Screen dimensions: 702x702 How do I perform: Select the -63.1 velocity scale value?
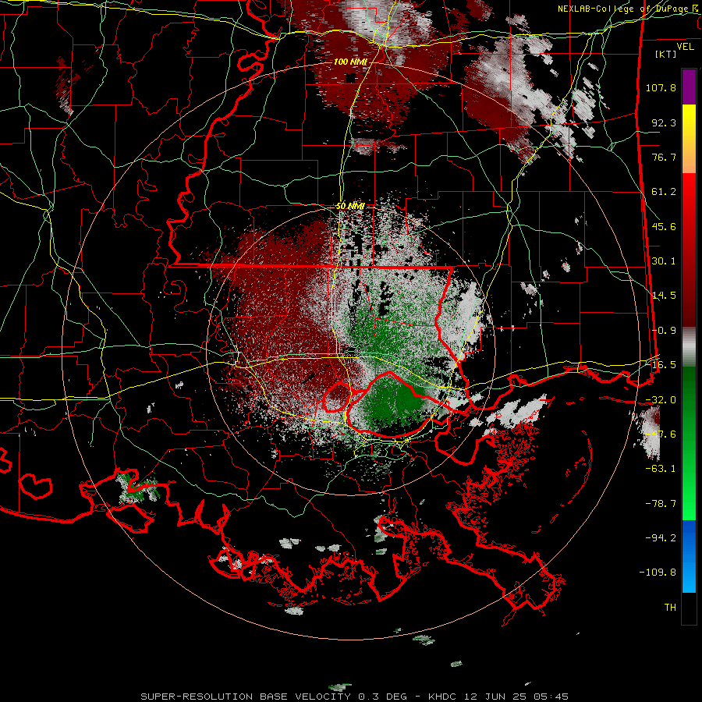pyautogui.click(x=661, y=469)
